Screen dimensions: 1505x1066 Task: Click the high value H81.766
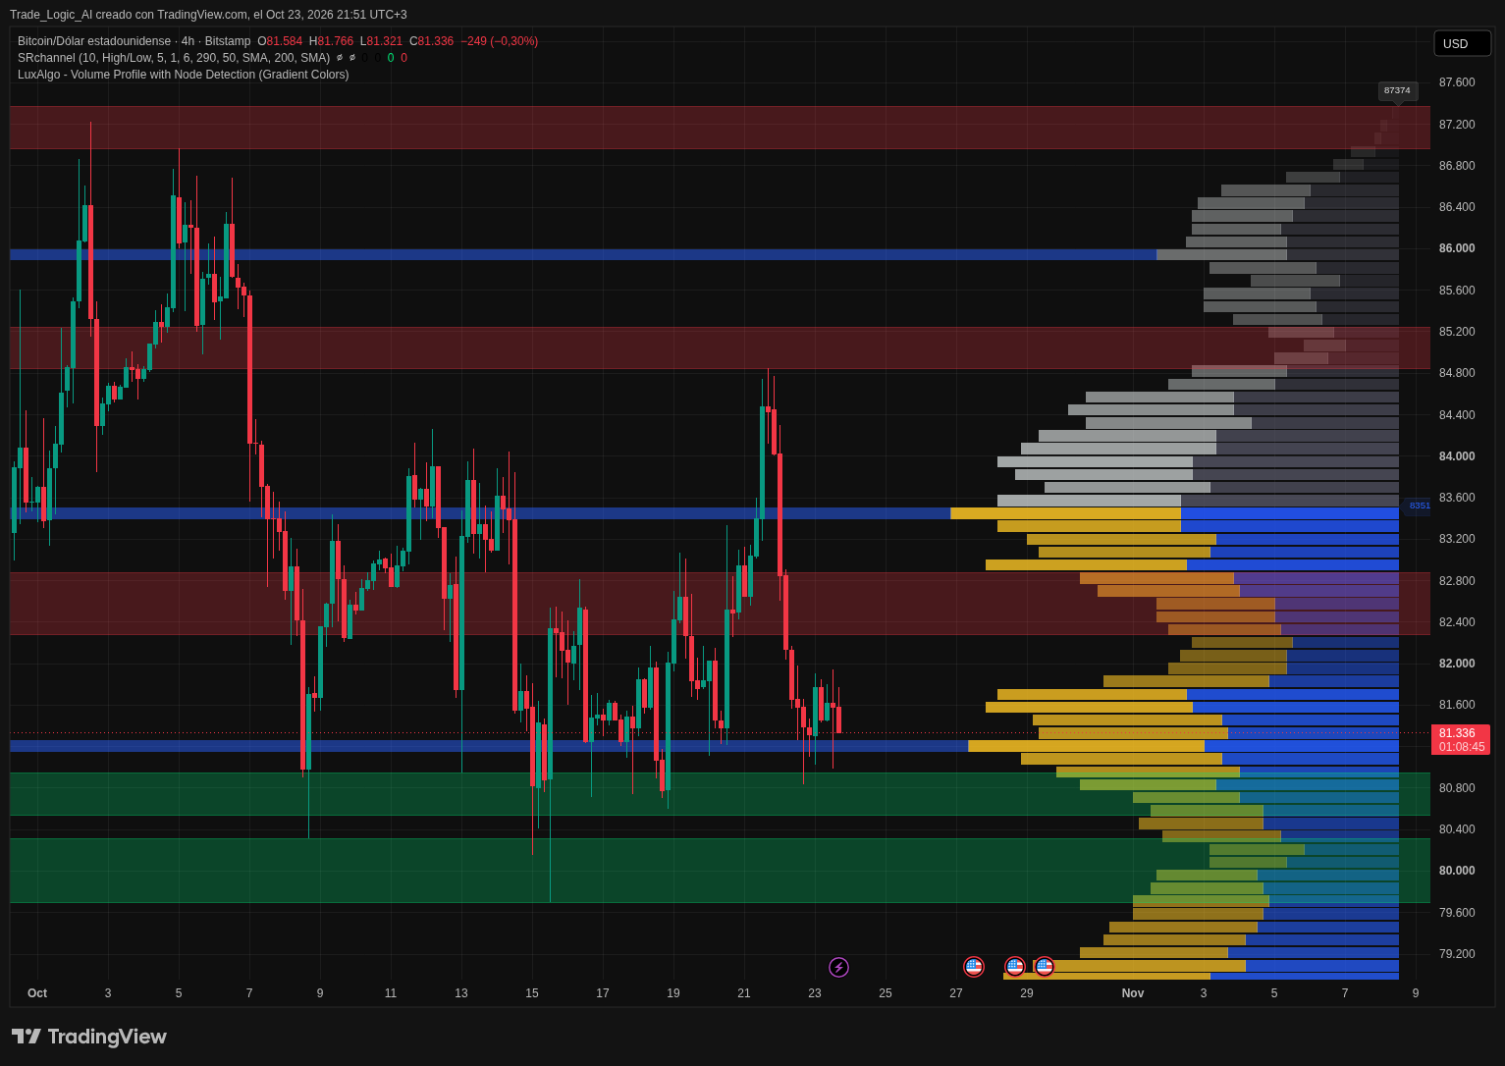coord(331,41)
